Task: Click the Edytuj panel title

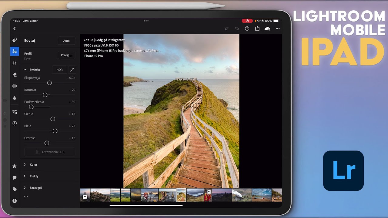Action: (30, 41)
